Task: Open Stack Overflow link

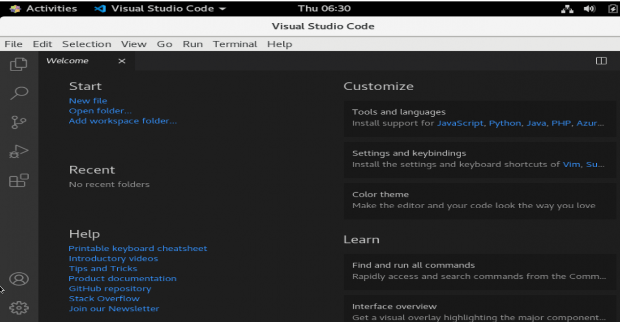Action: pos(104,299)
